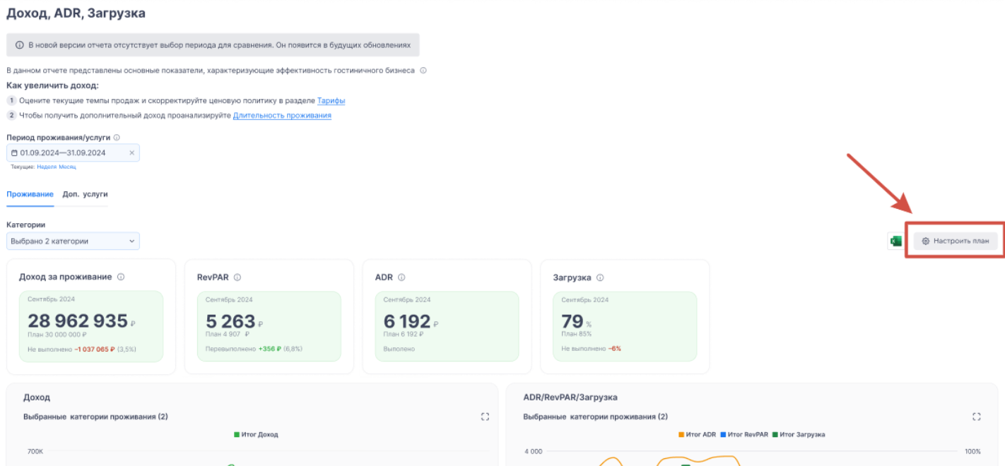This screenshot has height=466, width=1005.
Task: Switch to 'Доп. услуги' tab
Action: click(x=85, y=194)
